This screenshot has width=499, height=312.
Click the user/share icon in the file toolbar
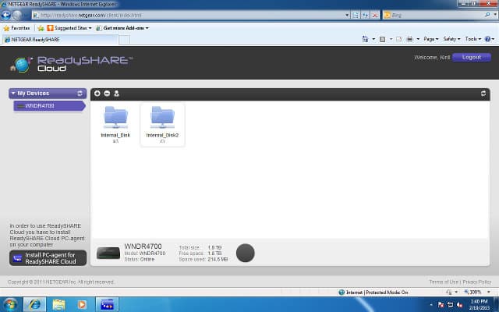[116, 94]
